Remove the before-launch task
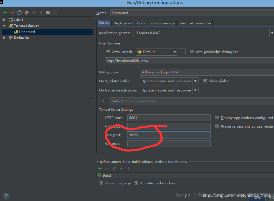 coord(107,169)
